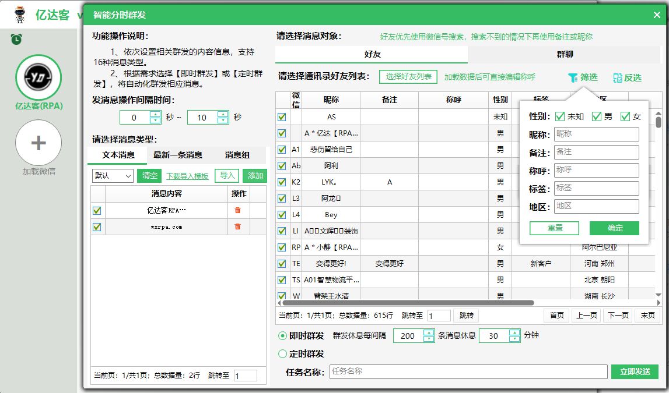This screenshot has height=393, width=669.
Task: Focus the 昵称 filter input field
Action: coord(597,134)
